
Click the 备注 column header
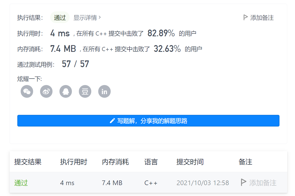[245, 162]
